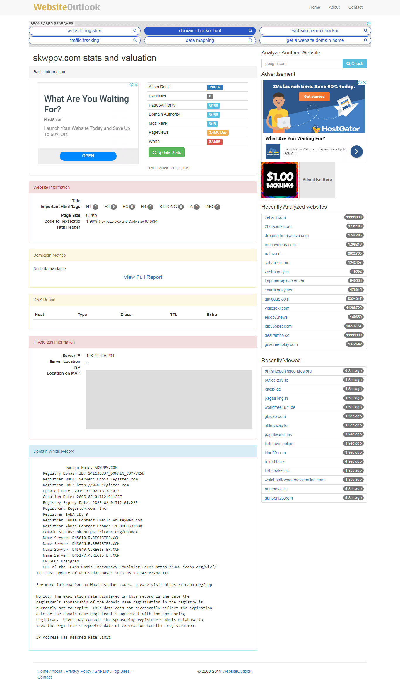Open sponsored search 'domain checker tool'
The width and height of the screenshot is (400, 683).
click(200, 31)
